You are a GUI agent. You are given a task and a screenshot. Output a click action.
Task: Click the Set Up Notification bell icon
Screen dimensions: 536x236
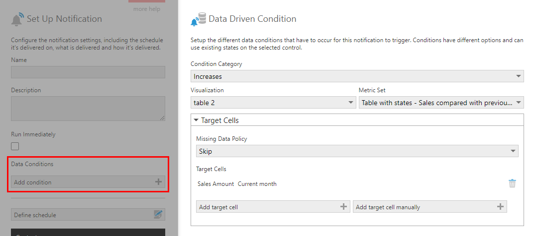pyautogui.click(x=17, y=19)
